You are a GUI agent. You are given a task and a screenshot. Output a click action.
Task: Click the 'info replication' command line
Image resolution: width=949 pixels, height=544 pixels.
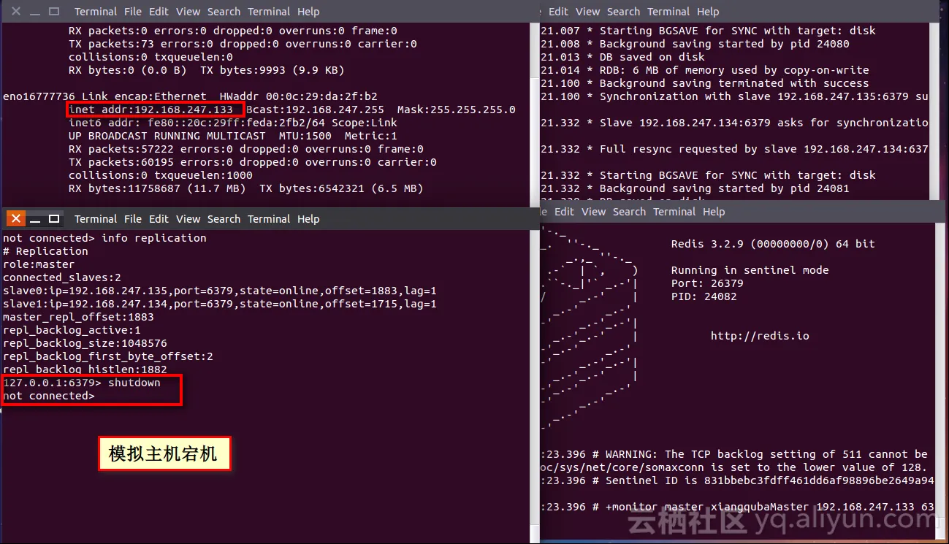point(104,238)
